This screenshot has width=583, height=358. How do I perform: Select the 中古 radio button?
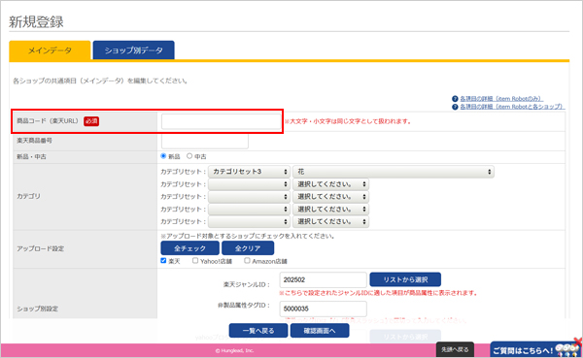(x=189, y=156)
